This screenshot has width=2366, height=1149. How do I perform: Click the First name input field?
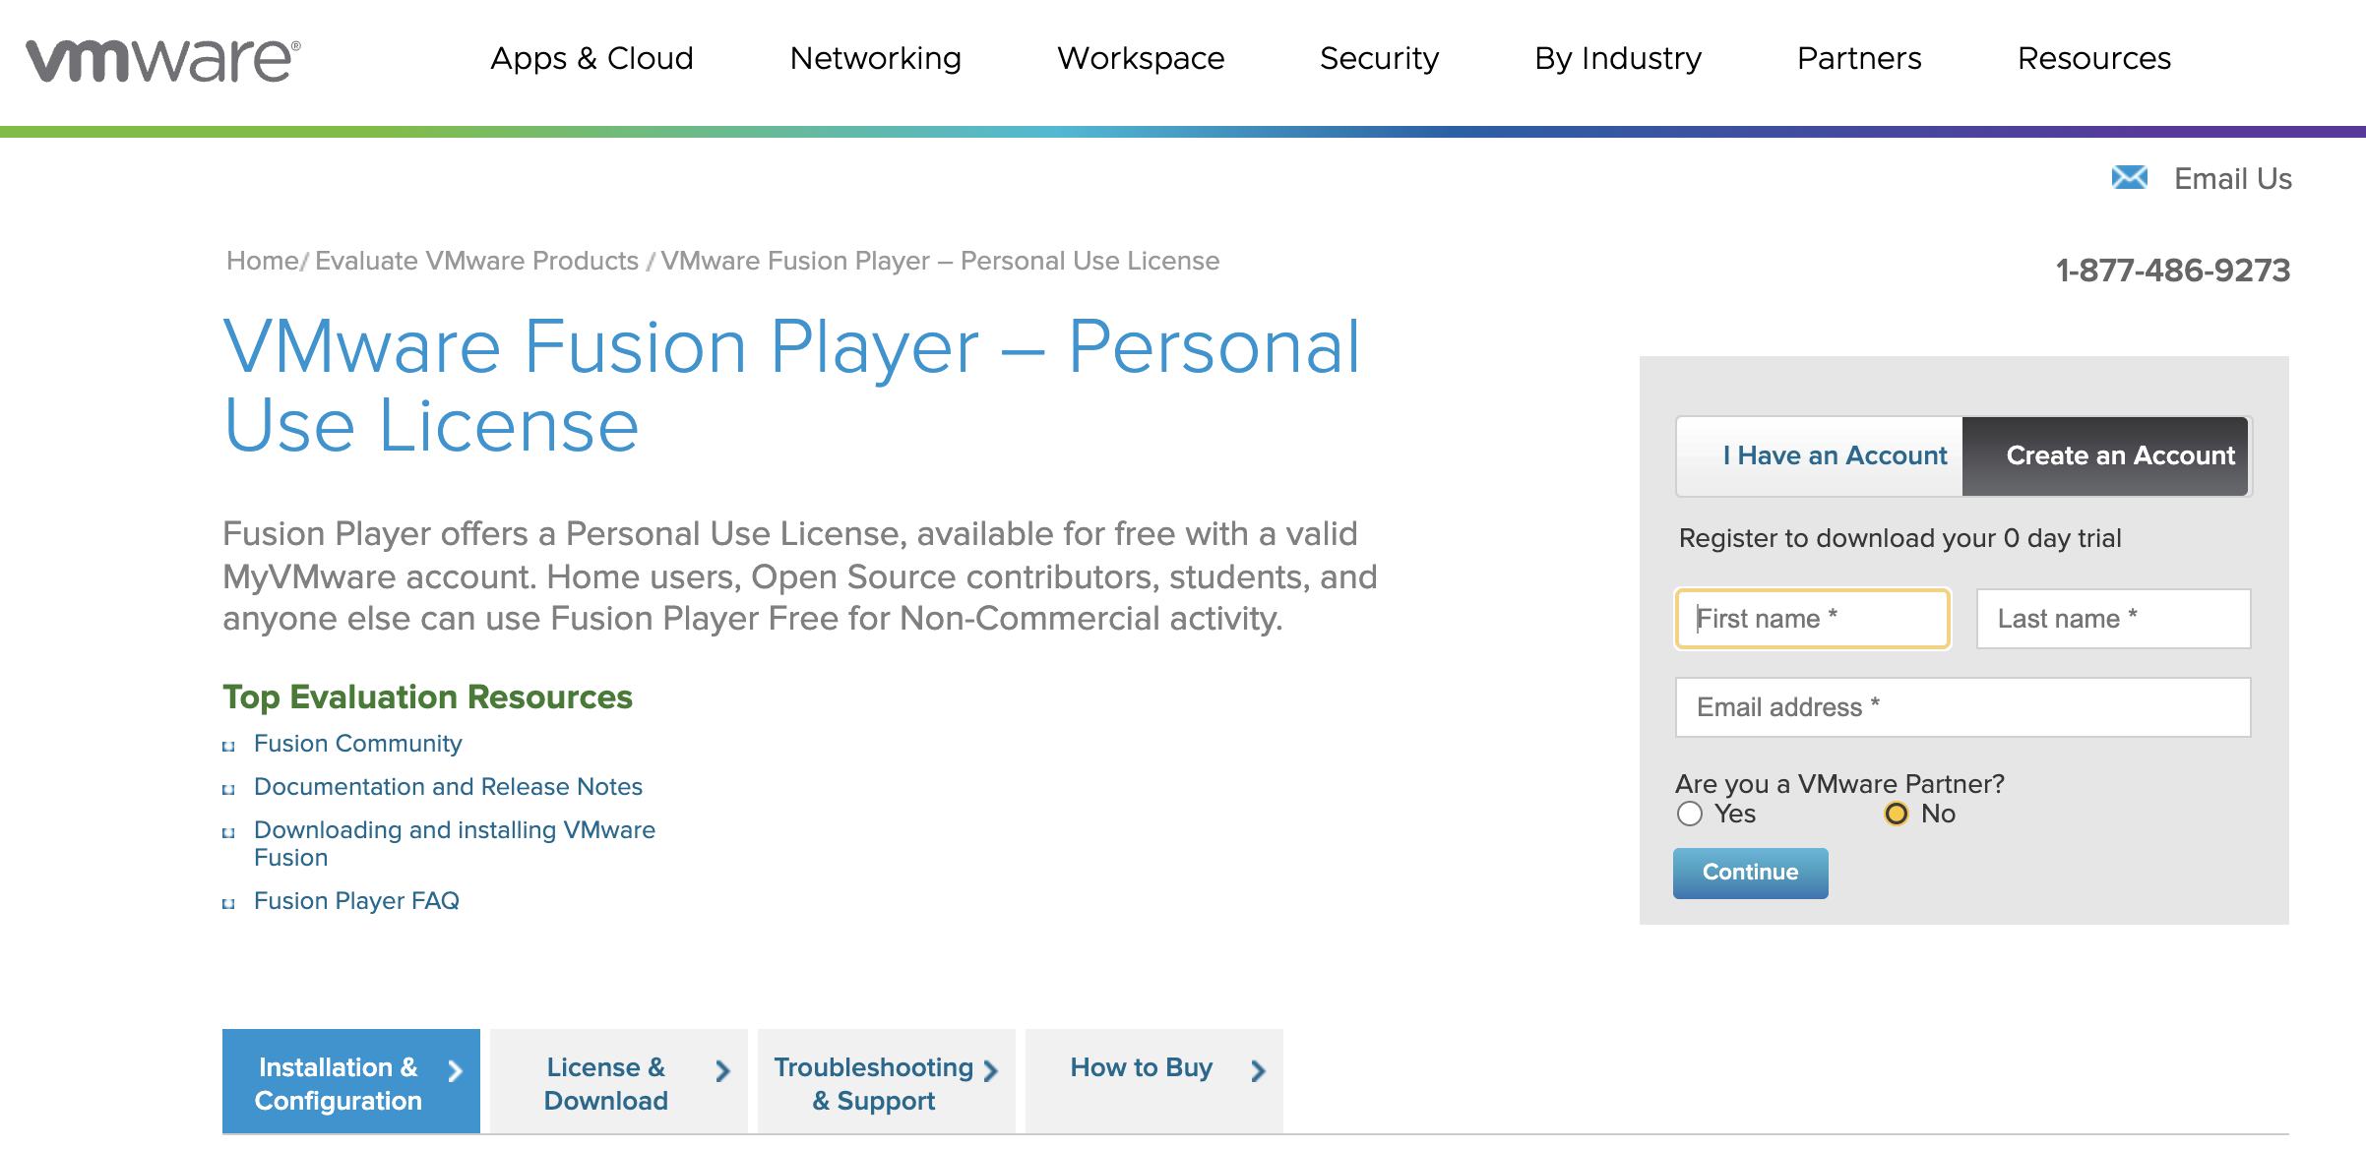1812,619
